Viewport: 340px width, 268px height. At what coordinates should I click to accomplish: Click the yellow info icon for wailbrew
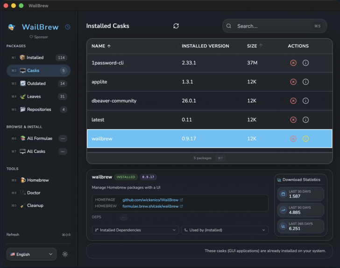click(x=305, y=138)
